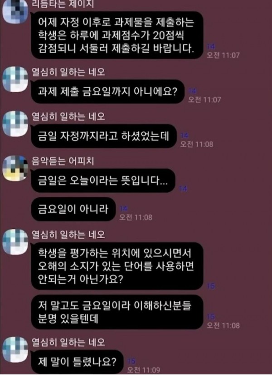Image resolution: width=272 pixels, height=375 pixels.
Task: Select the '제 말이 틀렸나요?' bubble
Action: [x=78, y=362]
